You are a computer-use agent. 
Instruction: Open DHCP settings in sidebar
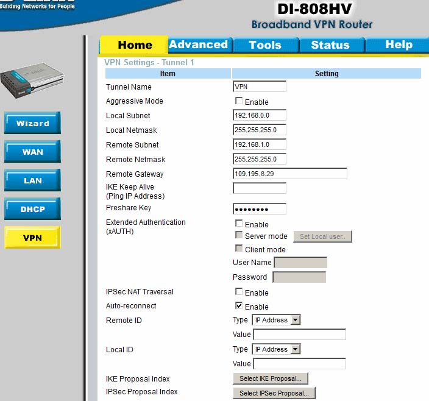[x=32, y=209]
